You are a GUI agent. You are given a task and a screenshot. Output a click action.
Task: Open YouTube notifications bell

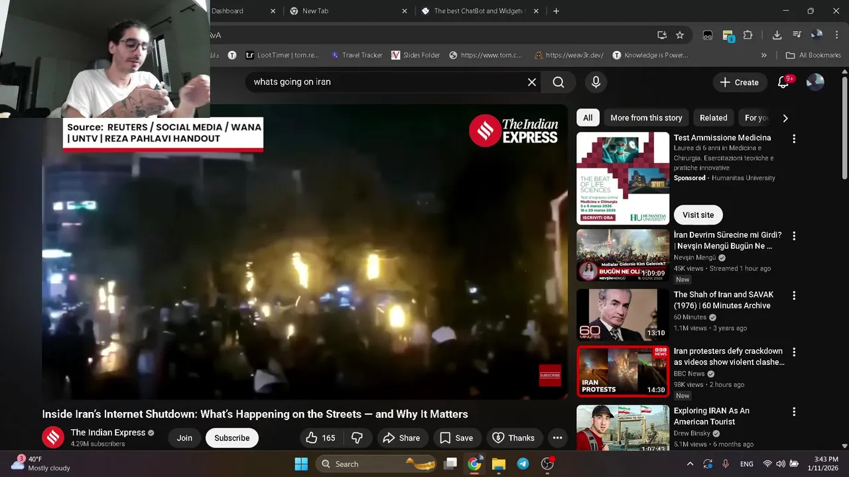pos(783,82)
